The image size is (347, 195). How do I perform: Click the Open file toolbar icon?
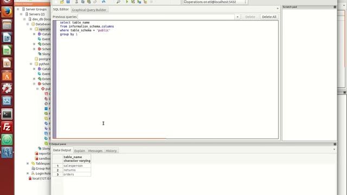62,2
